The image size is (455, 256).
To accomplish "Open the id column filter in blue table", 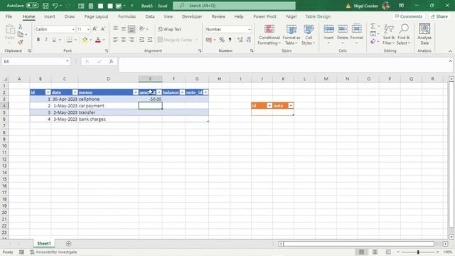I will (x=48, y=92).
